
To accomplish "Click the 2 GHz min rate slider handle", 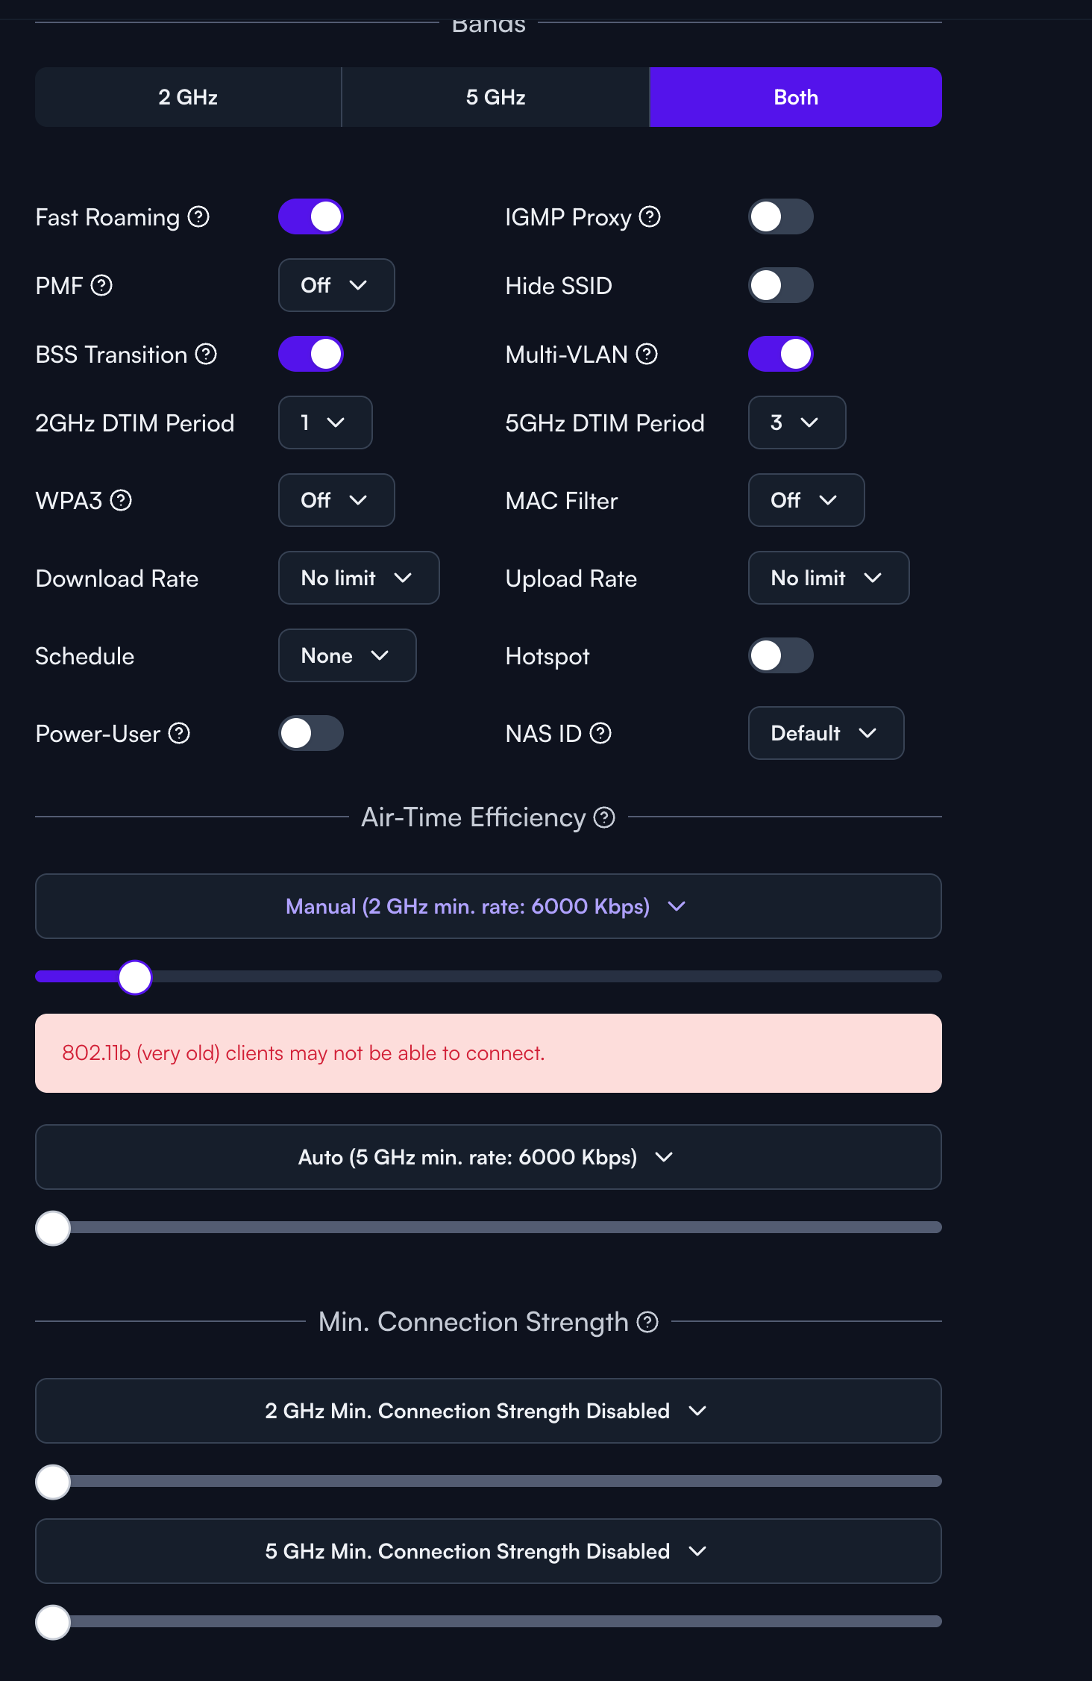I will point(135,977).
